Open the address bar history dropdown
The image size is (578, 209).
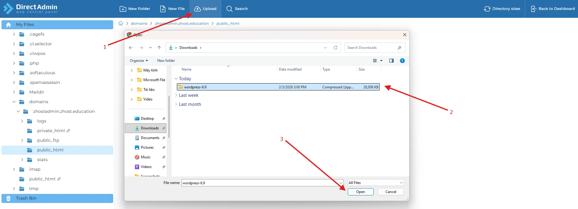[325, 48]
